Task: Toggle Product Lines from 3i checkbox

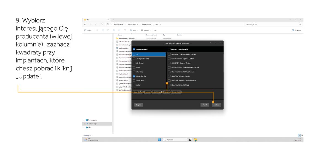Action: pyautogui.click(x=169, y=49)
